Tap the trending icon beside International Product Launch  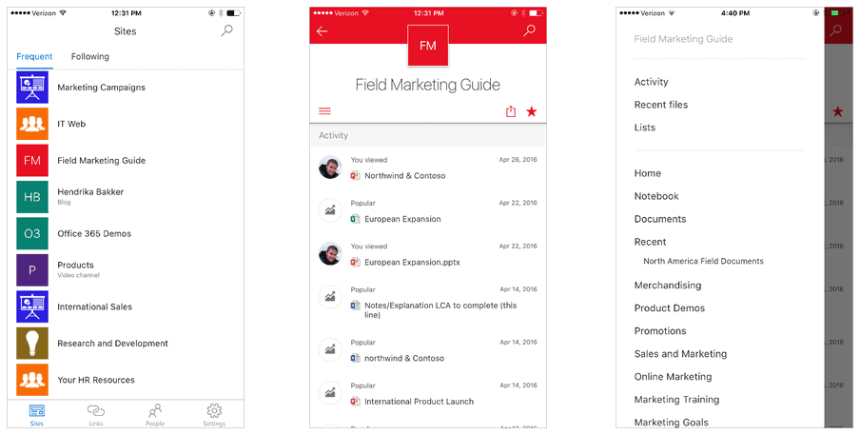pos(330,393)
